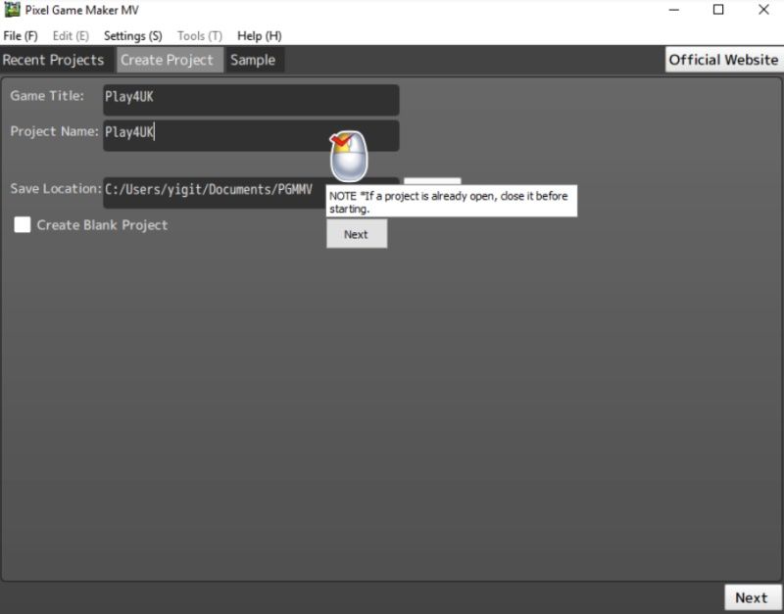Close the Pixel Game Maker MV window
784x614 pixels.
pyautogui.click(x=763, y=10)
